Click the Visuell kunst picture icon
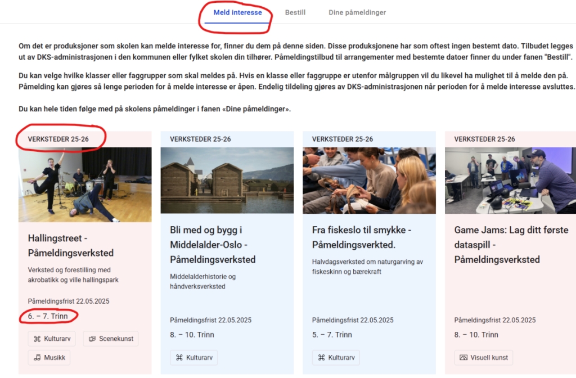The width and height of the screenshot is (576, 378). pyautogui.click(x=463, y=357)
